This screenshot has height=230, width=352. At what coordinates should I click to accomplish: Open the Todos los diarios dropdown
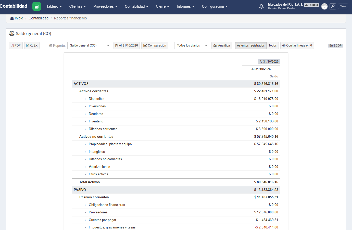click(x=192, y=45)
